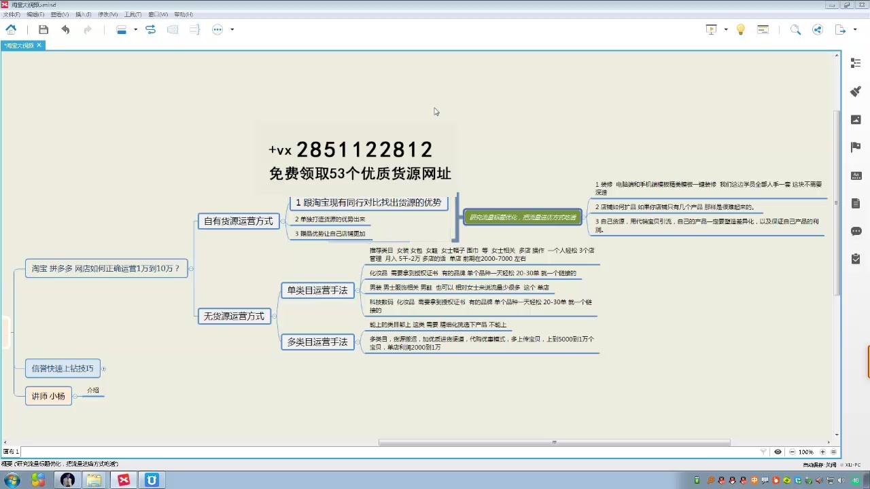Open search with the magnifier icon

tap(795, 30)
